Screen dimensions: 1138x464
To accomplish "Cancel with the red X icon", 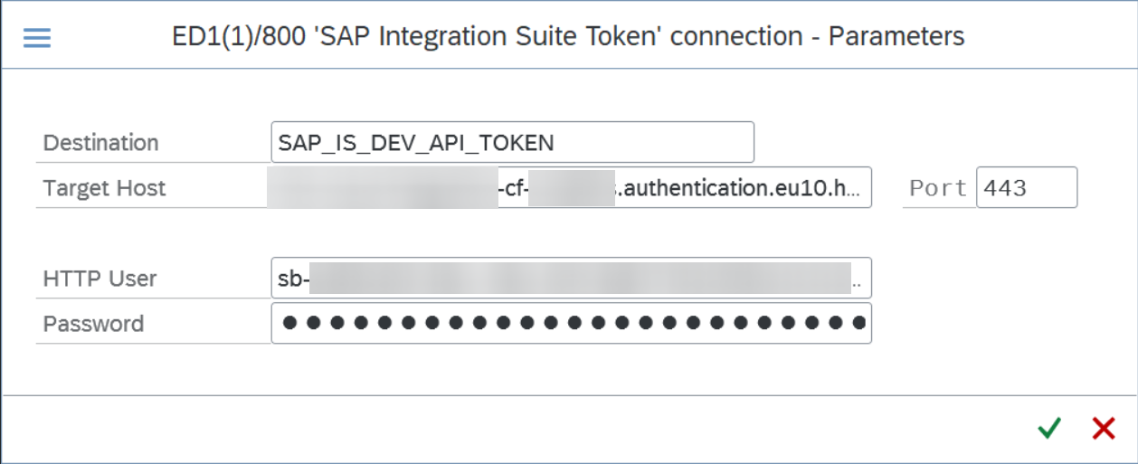I will coord(1104,428).
